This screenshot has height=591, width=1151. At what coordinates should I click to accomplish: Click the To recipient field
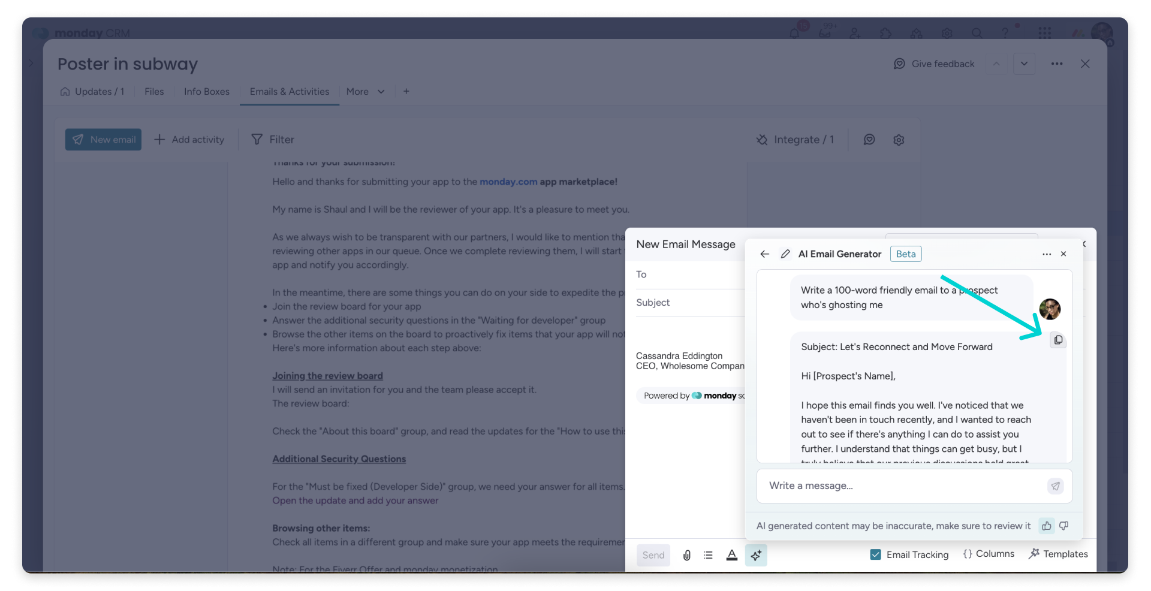(689, 275)
